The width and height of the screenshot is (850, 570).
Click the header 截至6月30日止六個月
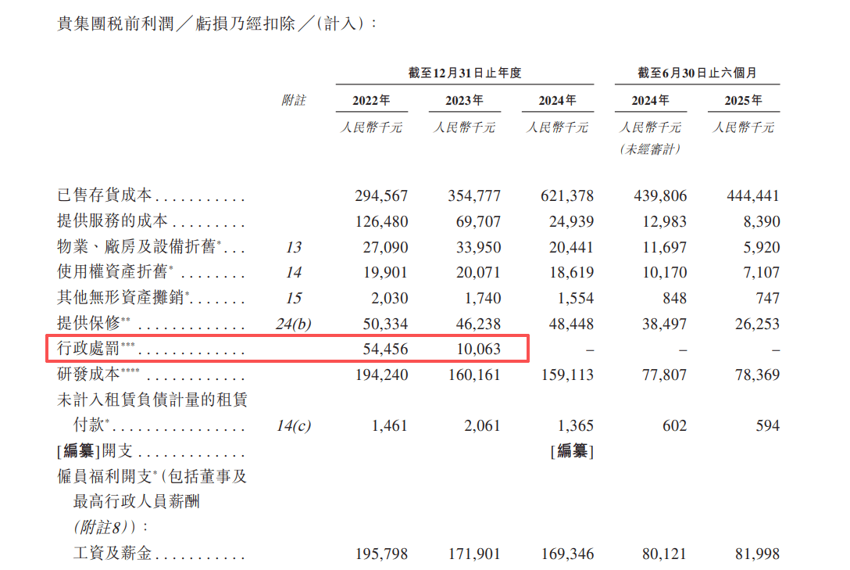pos(696,70)
